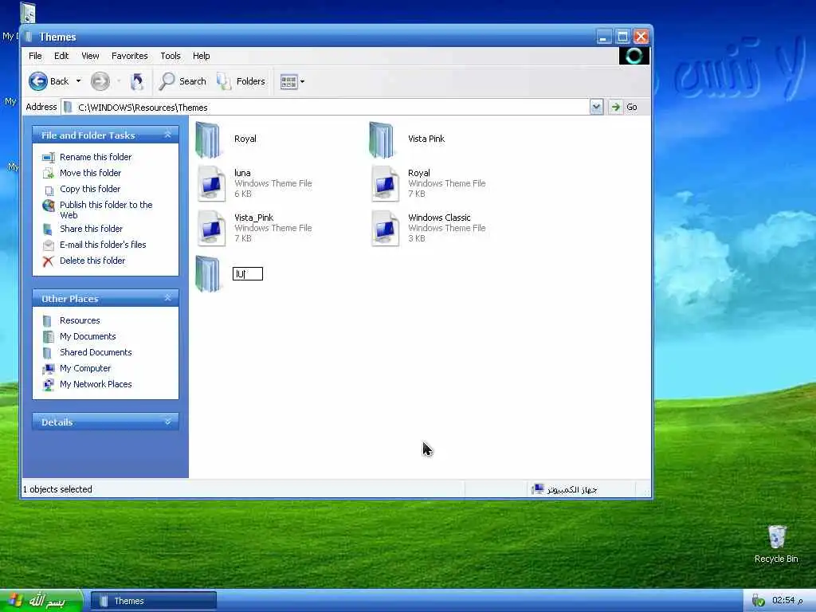Click the new folder icon being renamed
816x612 pixels.
click(208, 274)
